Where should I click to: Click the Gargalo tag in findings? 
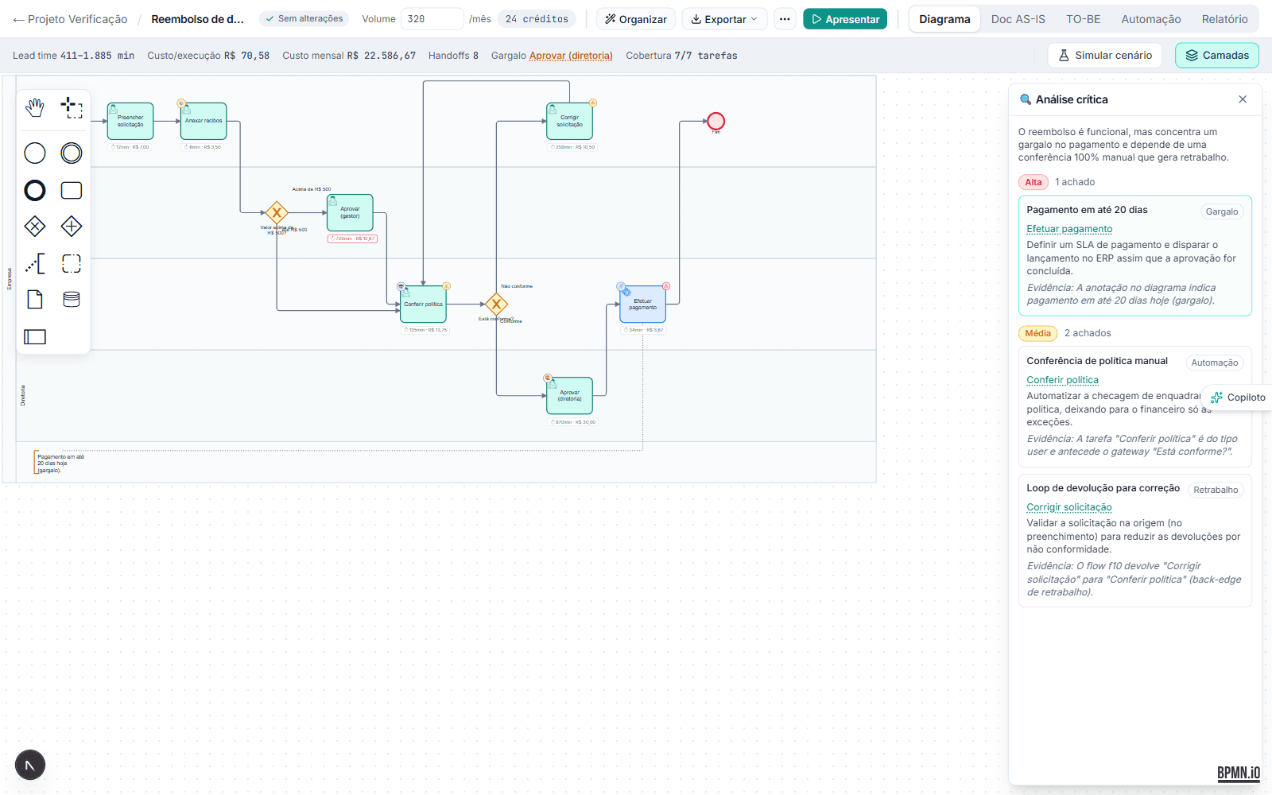(1222, 211)
